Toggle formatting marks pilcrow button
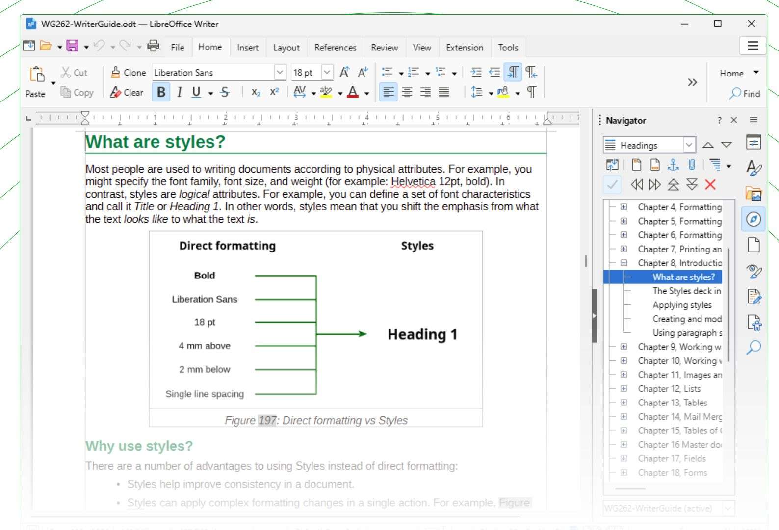Image resolution: width=779 pixels, height=530 pixels. point(531,92)
